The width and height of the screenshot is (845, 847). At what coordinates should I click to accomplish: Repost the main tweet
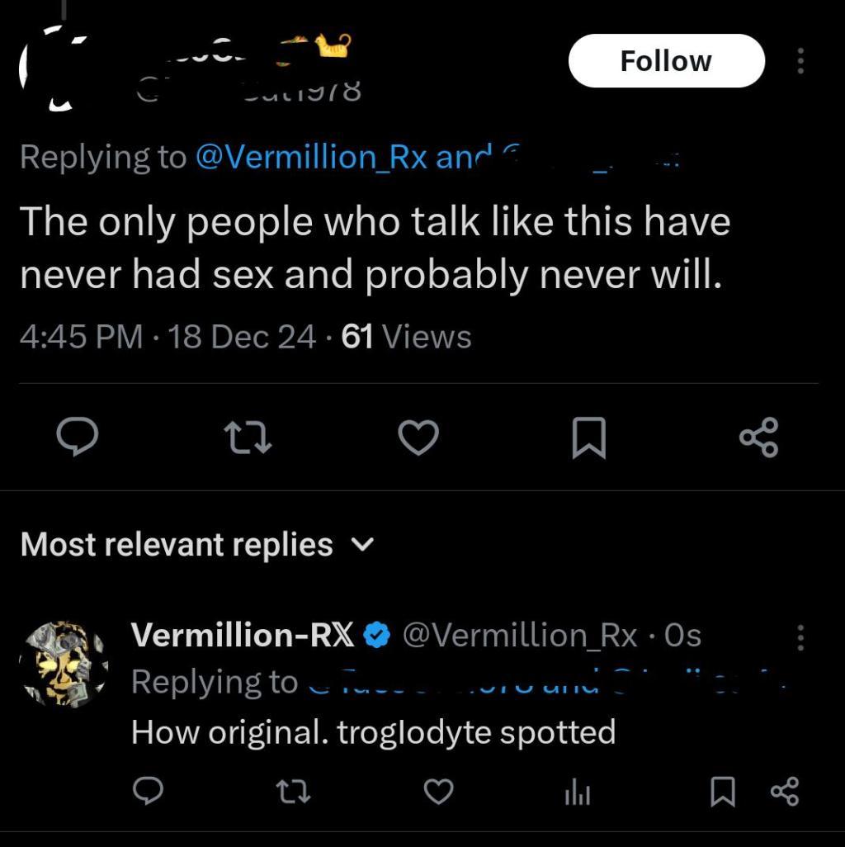pyautogui.click(x=249, y=437)
